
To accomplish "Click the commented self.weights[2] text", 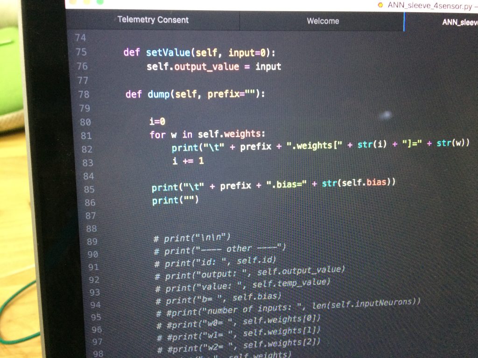I will click(x=281, y=344).
